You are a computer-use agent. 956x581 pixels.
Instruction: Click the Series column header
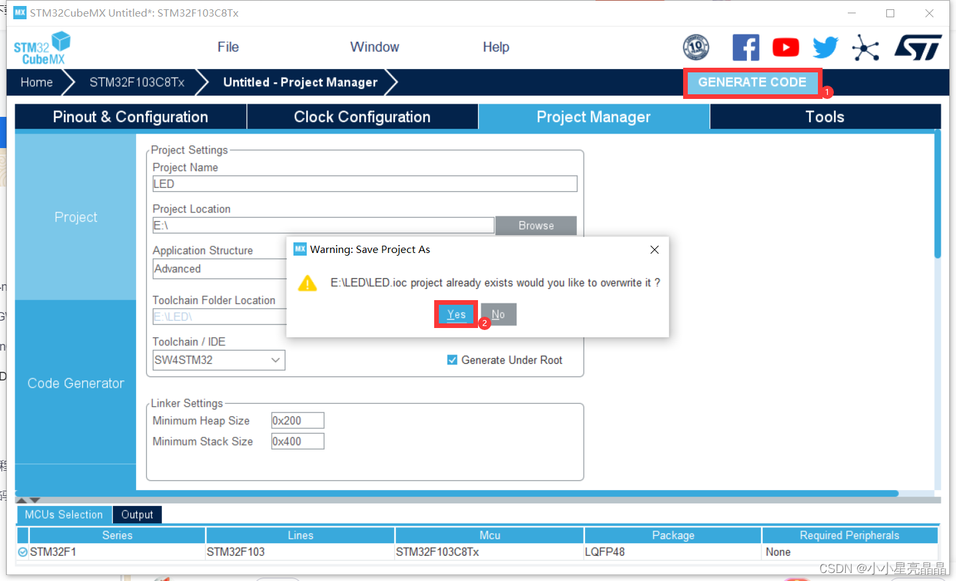(x=118, y=535)
